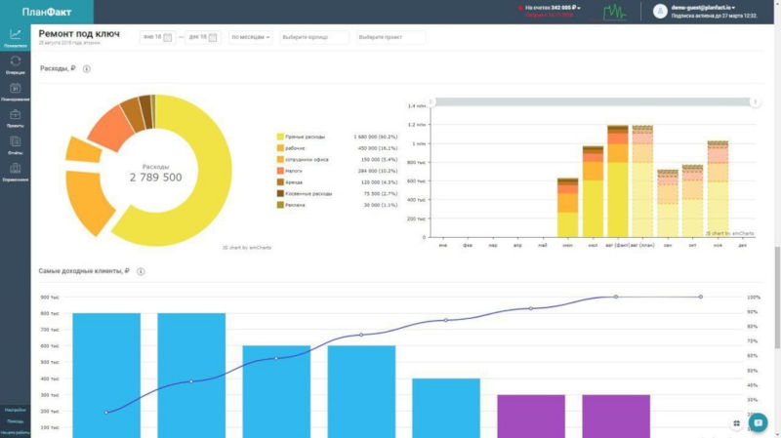Open Операции in the sidebar
The height and width of the screenshot is (438, 781).
point(15,63)
